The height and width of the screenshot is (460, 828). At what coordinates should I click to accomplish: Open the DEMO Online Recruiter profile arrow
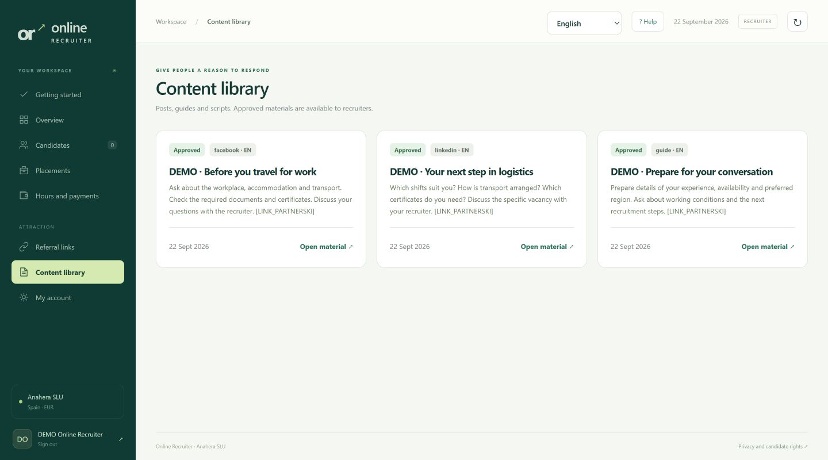(121, 439)
